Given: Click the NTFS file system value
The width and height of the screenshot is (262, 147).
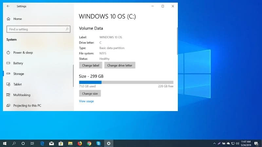Looking at the screenshot, I should (103, 53).
